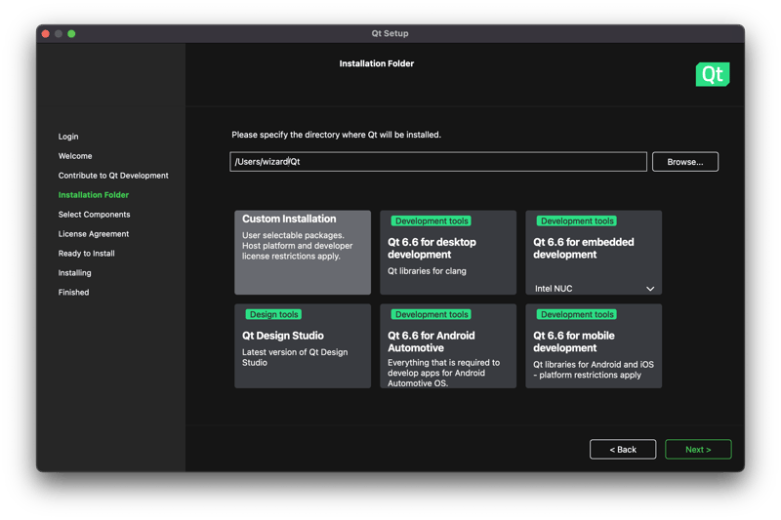
Task: Click the Finished step in sidebar
Action: click(x=74, y=292)
